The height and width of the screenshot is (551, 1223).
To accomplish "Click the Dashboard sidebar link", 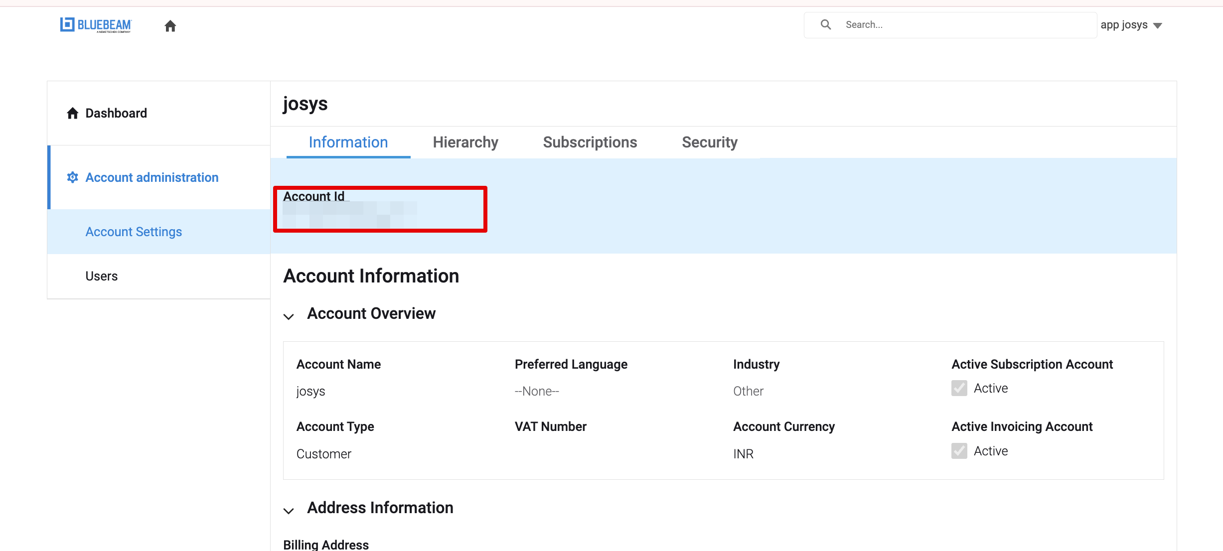I will (x=116, y=113).
